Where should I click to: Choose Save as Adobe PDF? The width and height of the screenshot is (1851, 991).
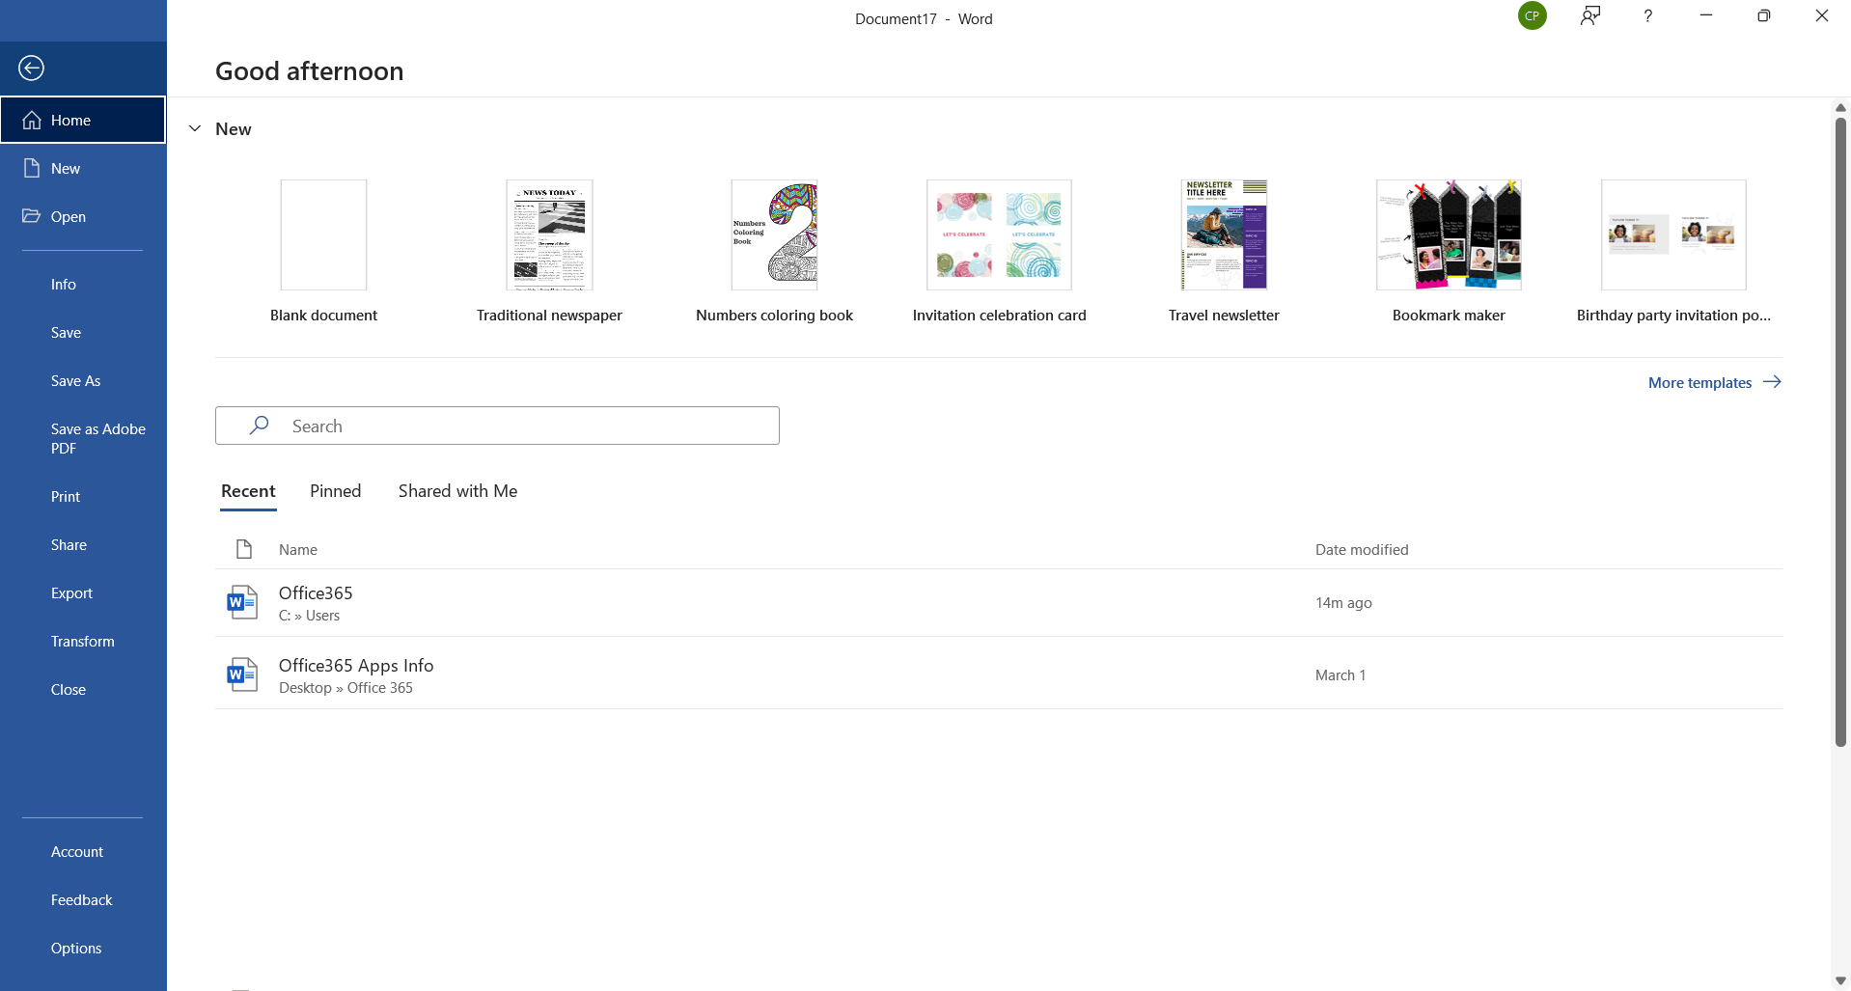83,438
